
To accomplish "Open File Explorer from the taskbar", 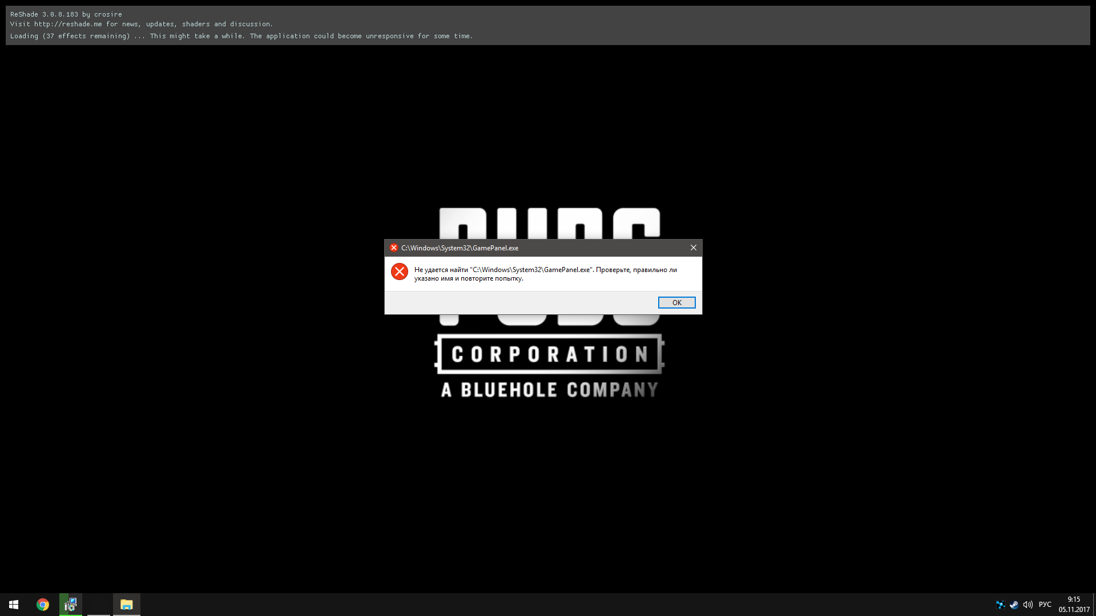I will tap(127, 605).
